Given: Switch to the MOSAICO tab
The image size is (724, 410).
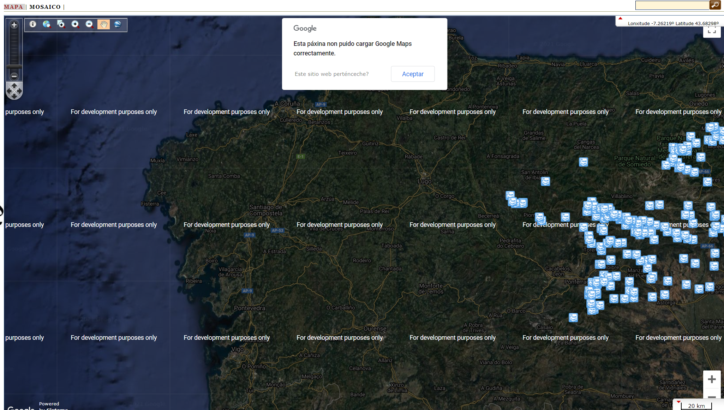Looking at the screenshot, I should tap(45, 7).
